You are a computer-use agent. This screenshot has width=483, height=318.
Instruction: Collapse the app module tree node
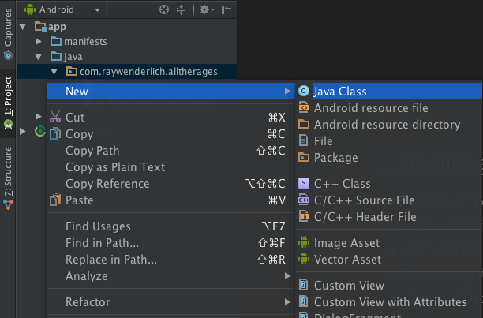(22, 27)
